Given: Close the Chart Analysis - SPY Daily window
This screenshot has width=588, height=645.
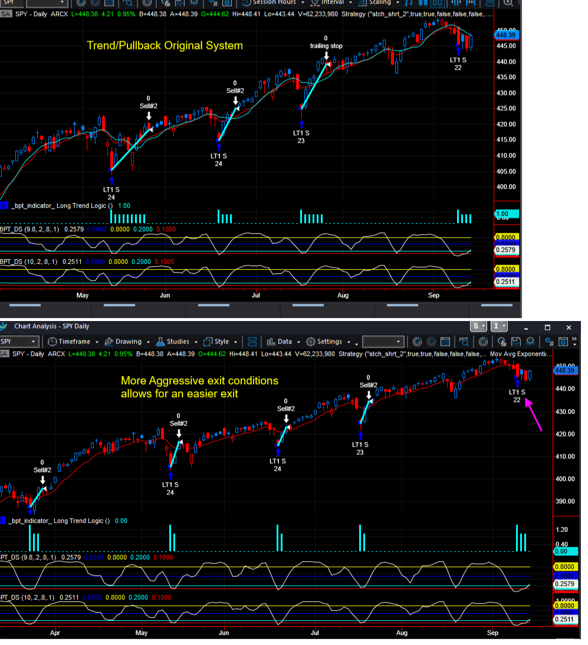Looking at the screenshot, I should pos(569,328).
